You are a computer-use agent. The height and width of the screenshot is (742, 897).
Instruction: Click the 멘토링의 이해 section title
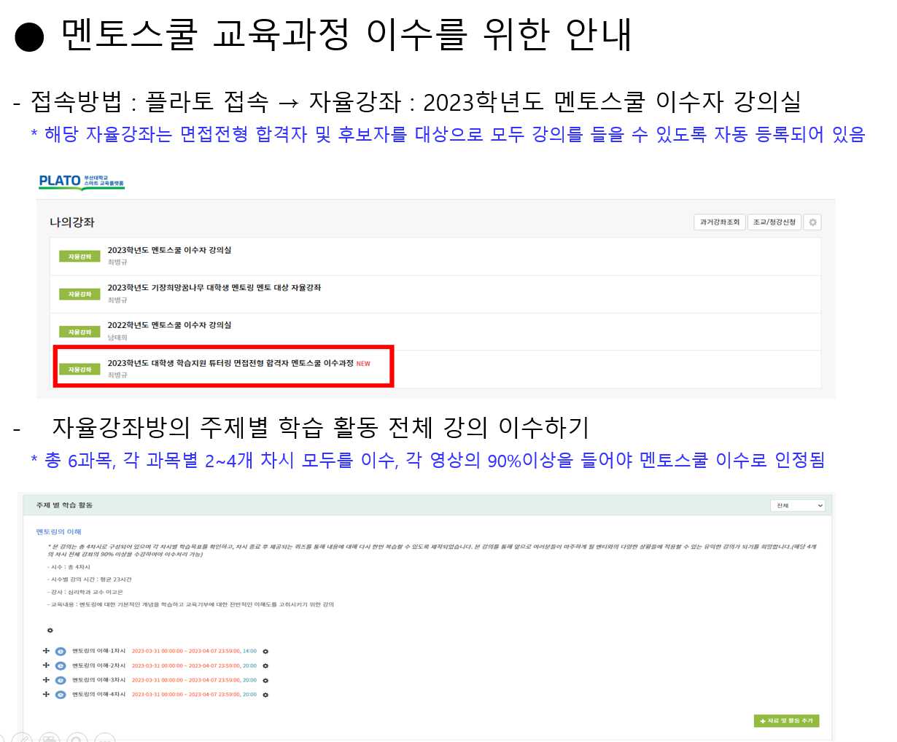(x=59, y=532)
